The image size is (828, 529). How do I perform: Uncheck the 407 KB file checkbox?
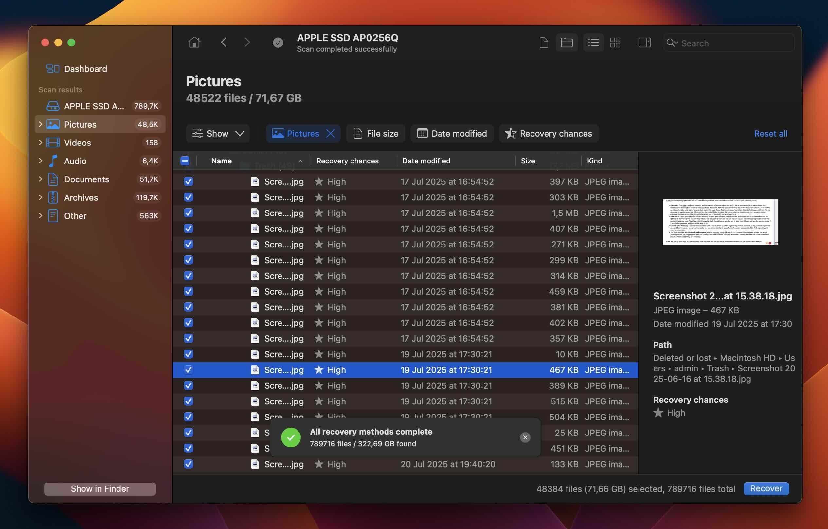[x=189, y=229]
